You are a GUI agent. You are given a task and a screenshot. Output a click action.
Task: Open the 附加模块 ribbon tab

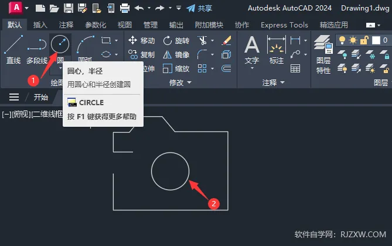(209, 25)
